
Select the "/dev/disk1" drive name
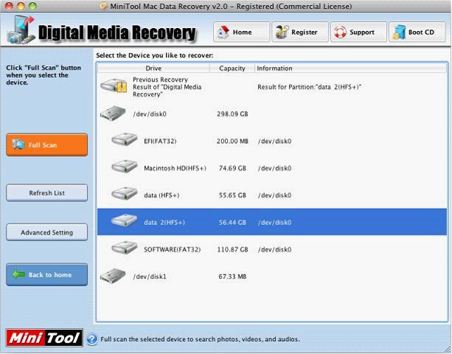(150, 277)
